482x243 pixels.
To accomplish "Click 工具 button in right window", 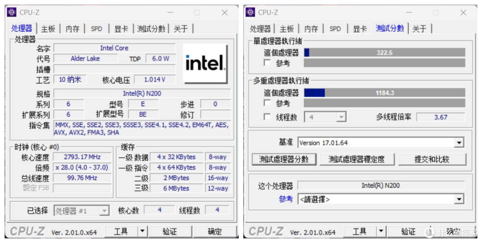I will tap(360, 231).
